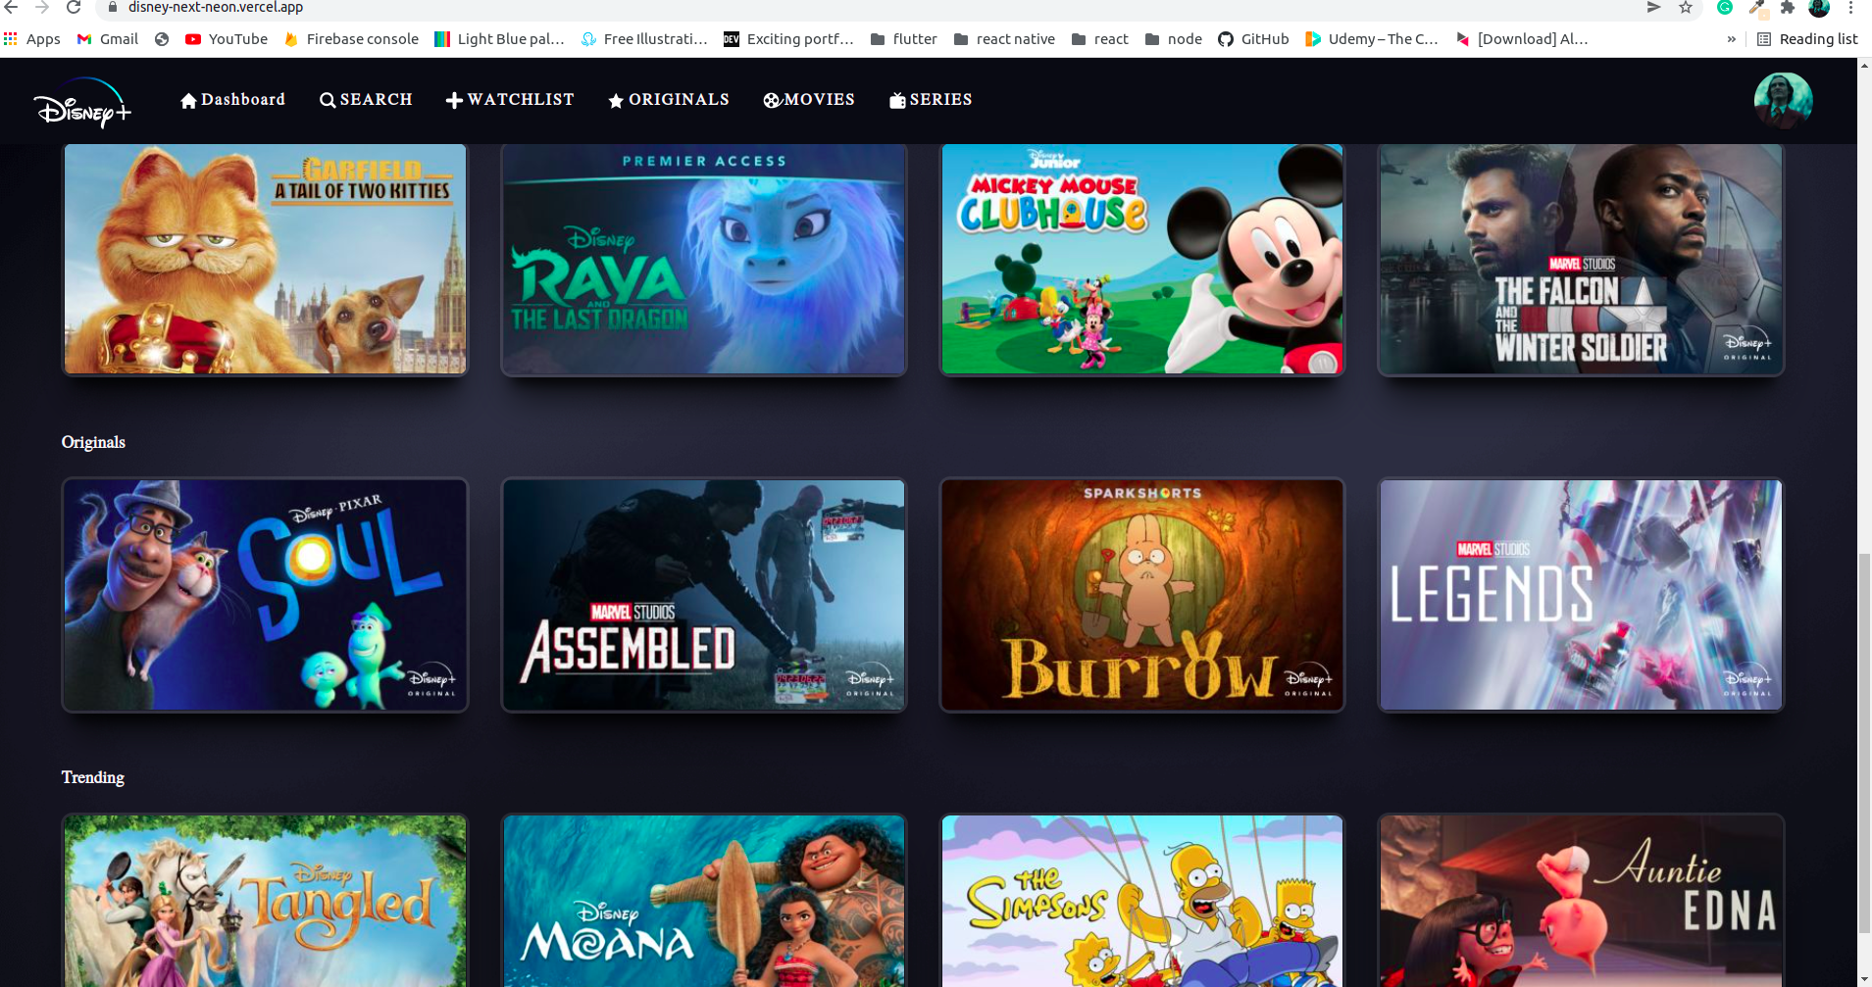Open the SEARCH menu item
The image size is (1872, 987).
click(366, 100)
